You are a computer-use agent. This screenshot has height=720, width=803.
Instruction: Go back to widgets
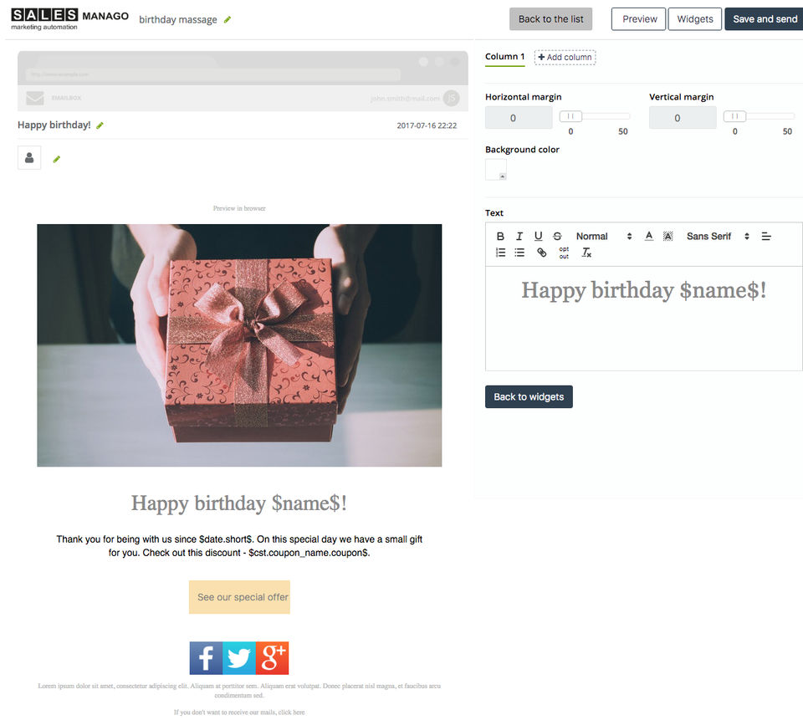529,397
